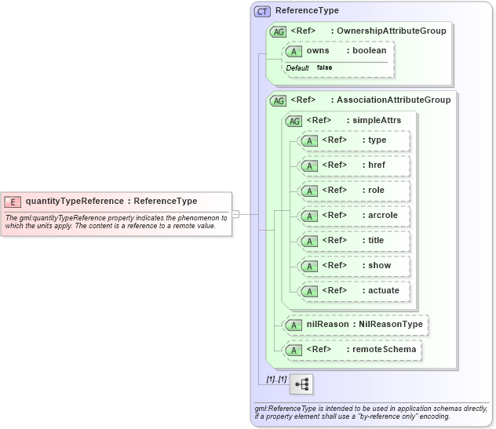Image resolution: width=496 pixels, height=429 pixels.
Task: Select the ': actuate' attribute reference text
Action: 381,290
